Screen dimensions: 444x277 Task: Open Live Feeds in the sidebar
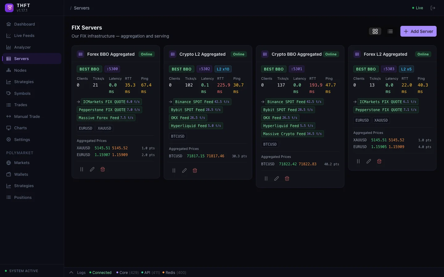pyautogui.click(x=24, y=36)
